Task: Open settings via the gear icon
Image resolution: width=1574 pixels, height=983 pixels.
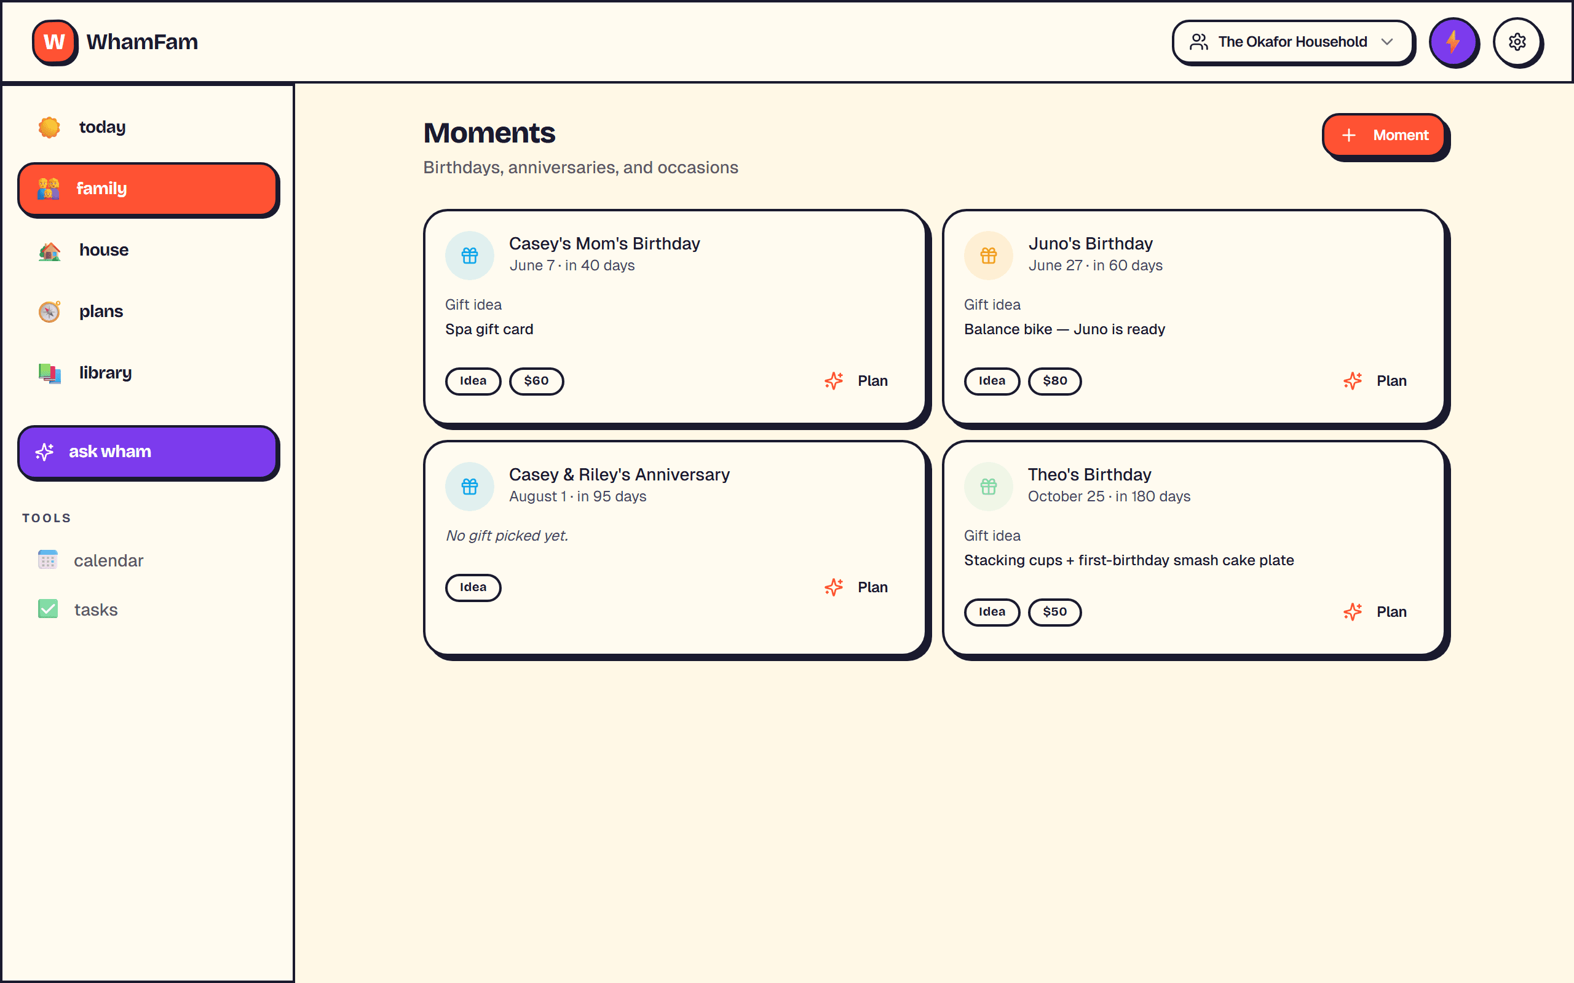Action: coord(1517,42)
